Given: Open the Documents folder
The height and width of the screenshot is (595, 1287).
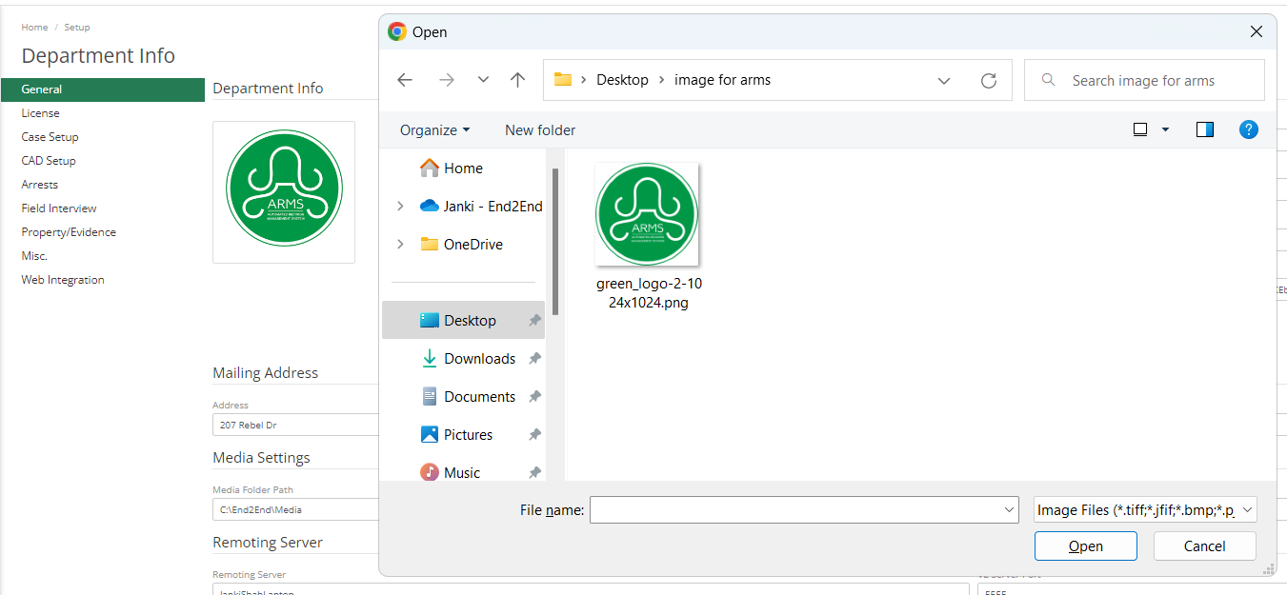Looking at the screenshot, I should point(479,396).
